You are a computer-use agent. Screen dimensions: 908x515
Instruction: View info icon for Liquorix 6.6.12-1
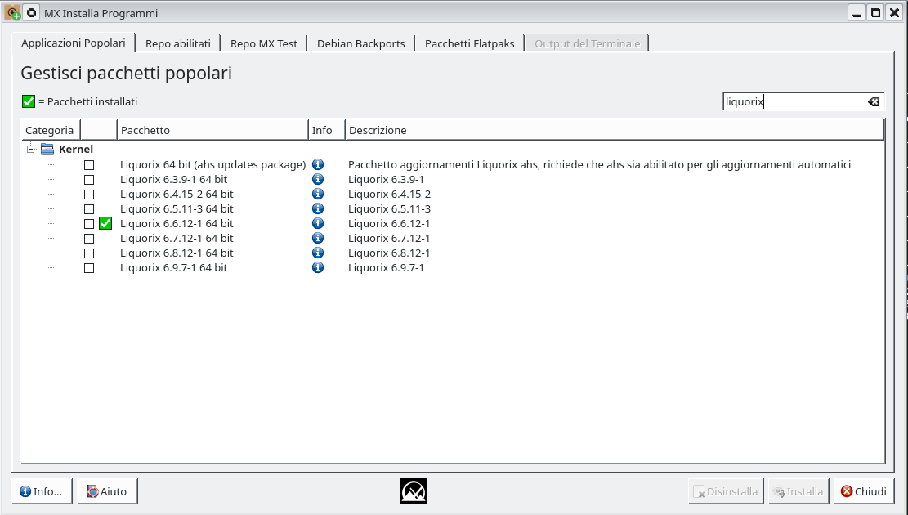pos(318,224)
